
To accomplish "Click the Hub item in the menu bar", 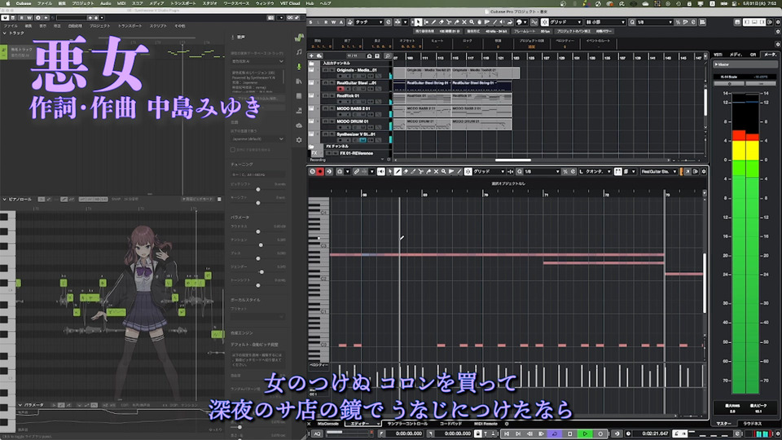I will tap(310, 3).
